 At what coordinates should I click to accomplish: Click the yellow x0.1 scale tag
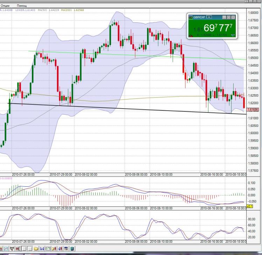250,206
